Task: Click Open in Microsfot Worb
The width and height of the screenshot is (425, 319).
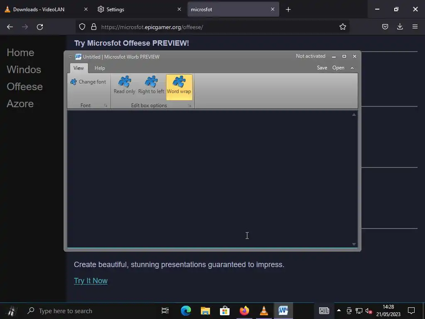Action: [338, 68]
